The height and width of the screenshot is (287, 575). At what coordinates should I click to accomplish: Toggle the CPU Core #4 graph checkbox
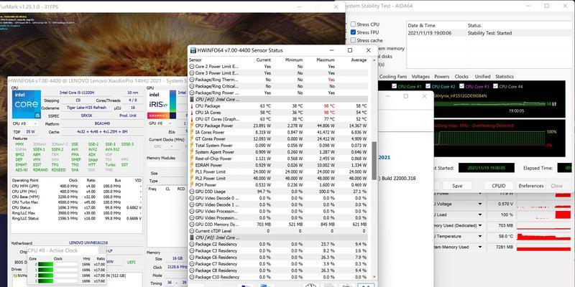[495, 86]
